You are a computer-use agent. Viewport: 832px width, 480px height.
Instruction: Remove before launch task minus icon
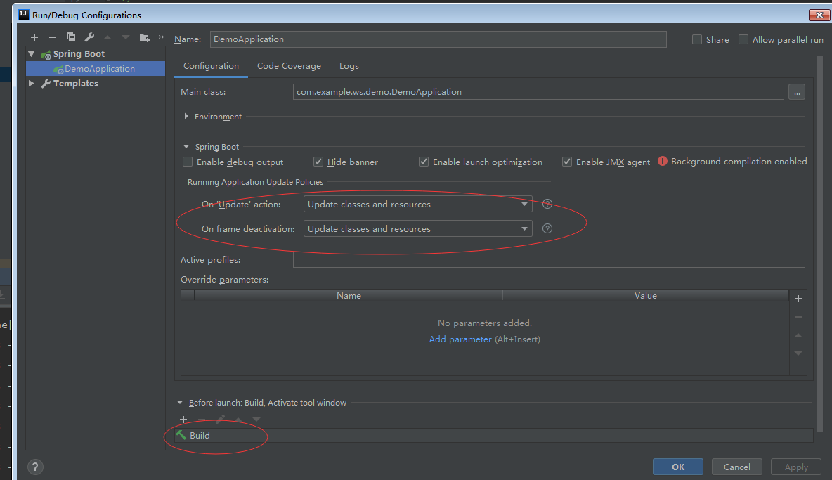tap(202, 420)
